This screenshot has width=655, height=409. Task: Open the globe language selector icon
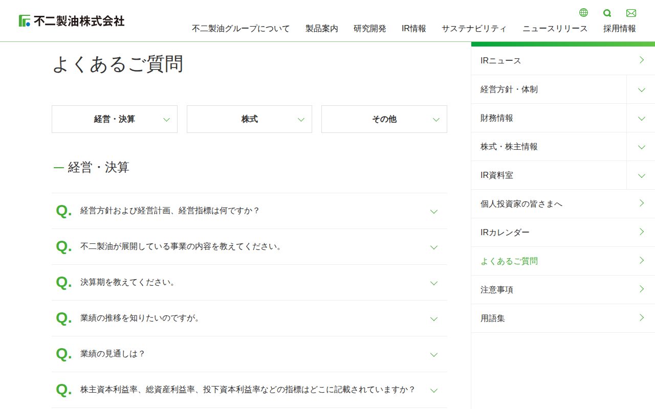click(x=583, y=13)
